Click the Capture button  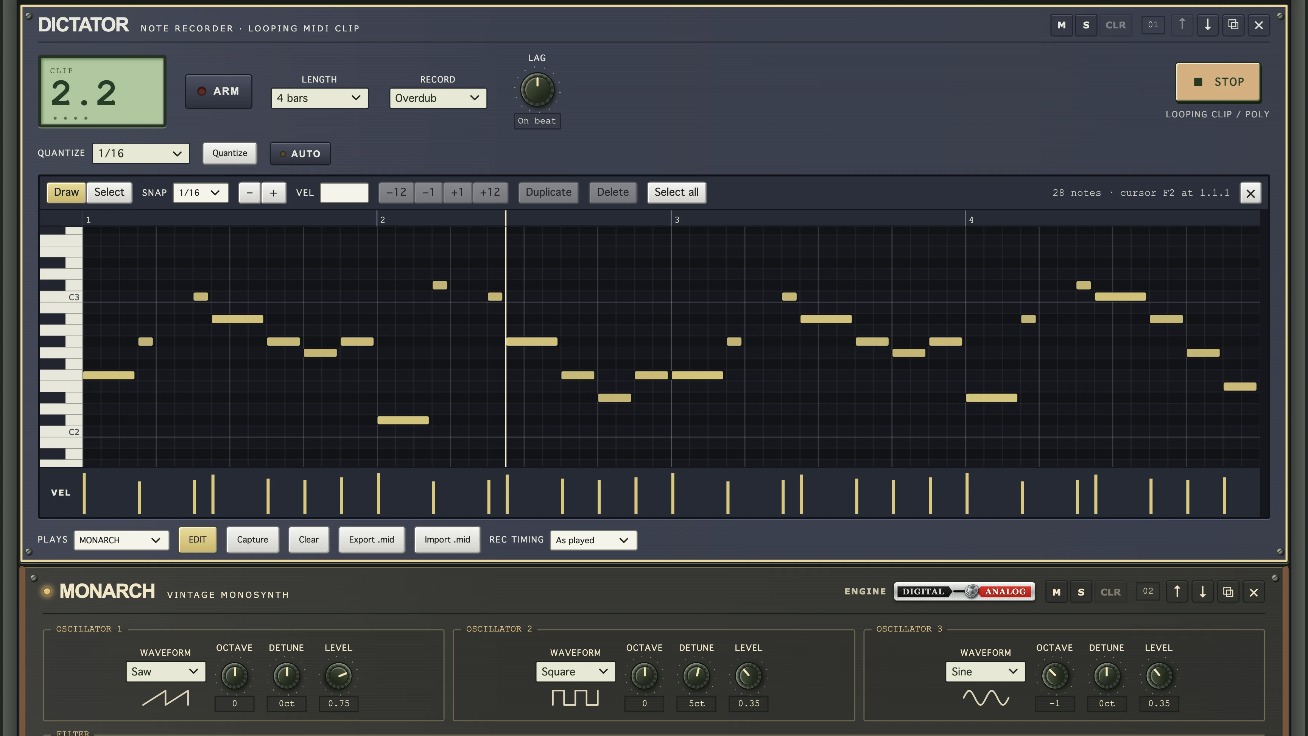point(252,540)
